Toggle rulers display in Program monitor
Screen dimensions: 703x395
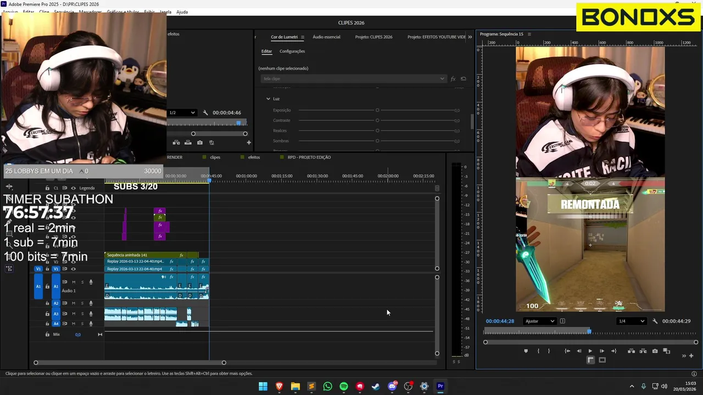[590, 360]
